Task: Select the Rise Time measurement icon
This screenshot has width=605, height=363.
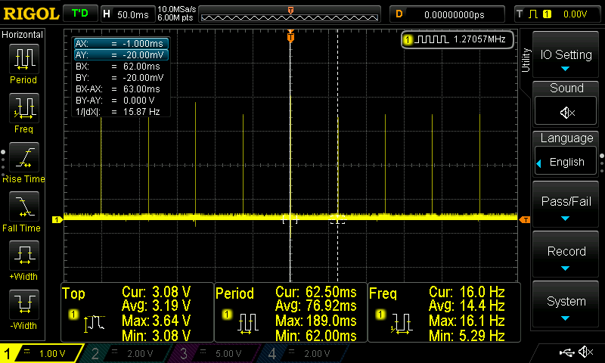Action: [23, 158]
